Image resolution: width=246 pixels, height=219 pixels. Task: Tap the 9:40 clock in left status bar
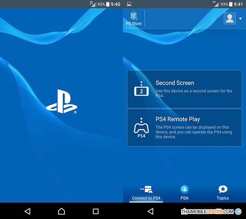click(x=116, y=4)
